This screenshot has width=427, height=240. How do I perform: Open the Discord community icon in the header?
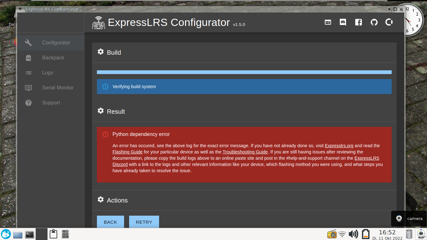(x=343, y=22)
